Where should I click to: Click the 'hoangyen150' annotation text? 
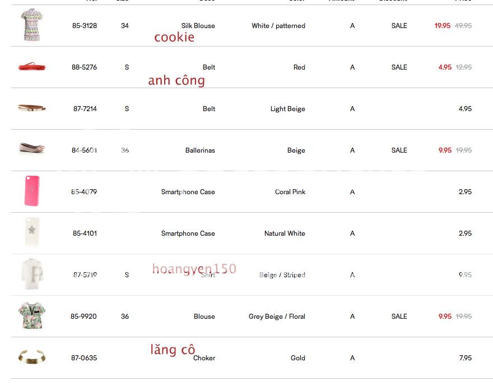pos(194,269)
